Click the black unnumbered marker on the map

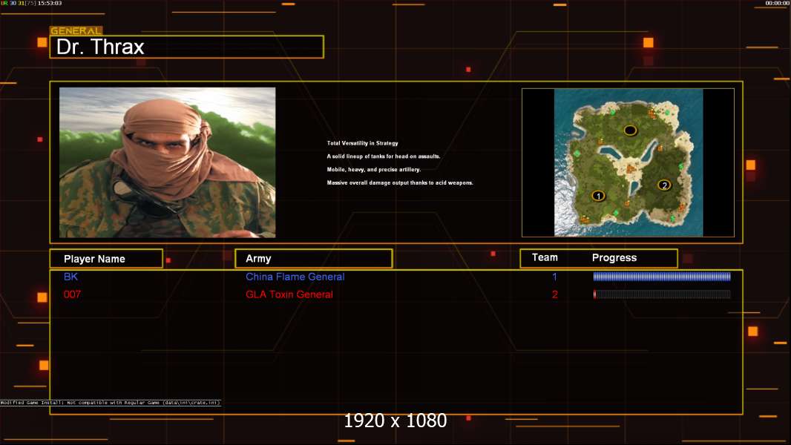coord(630,131)
